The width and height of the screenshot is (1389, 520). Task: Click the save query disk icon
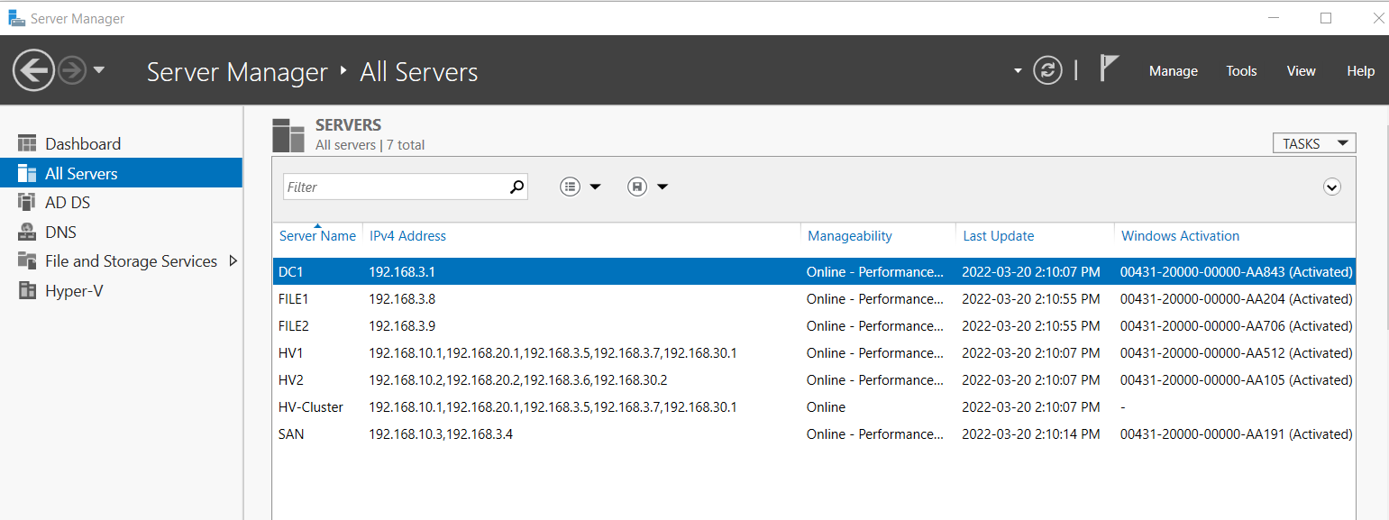click(637, 187)
